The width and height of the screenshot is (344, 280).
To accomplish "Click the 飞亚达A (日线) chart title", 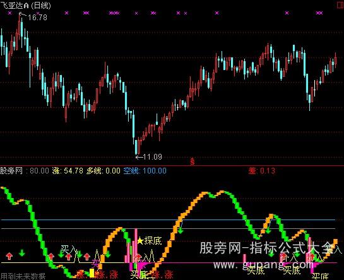I will coord(26,5).
